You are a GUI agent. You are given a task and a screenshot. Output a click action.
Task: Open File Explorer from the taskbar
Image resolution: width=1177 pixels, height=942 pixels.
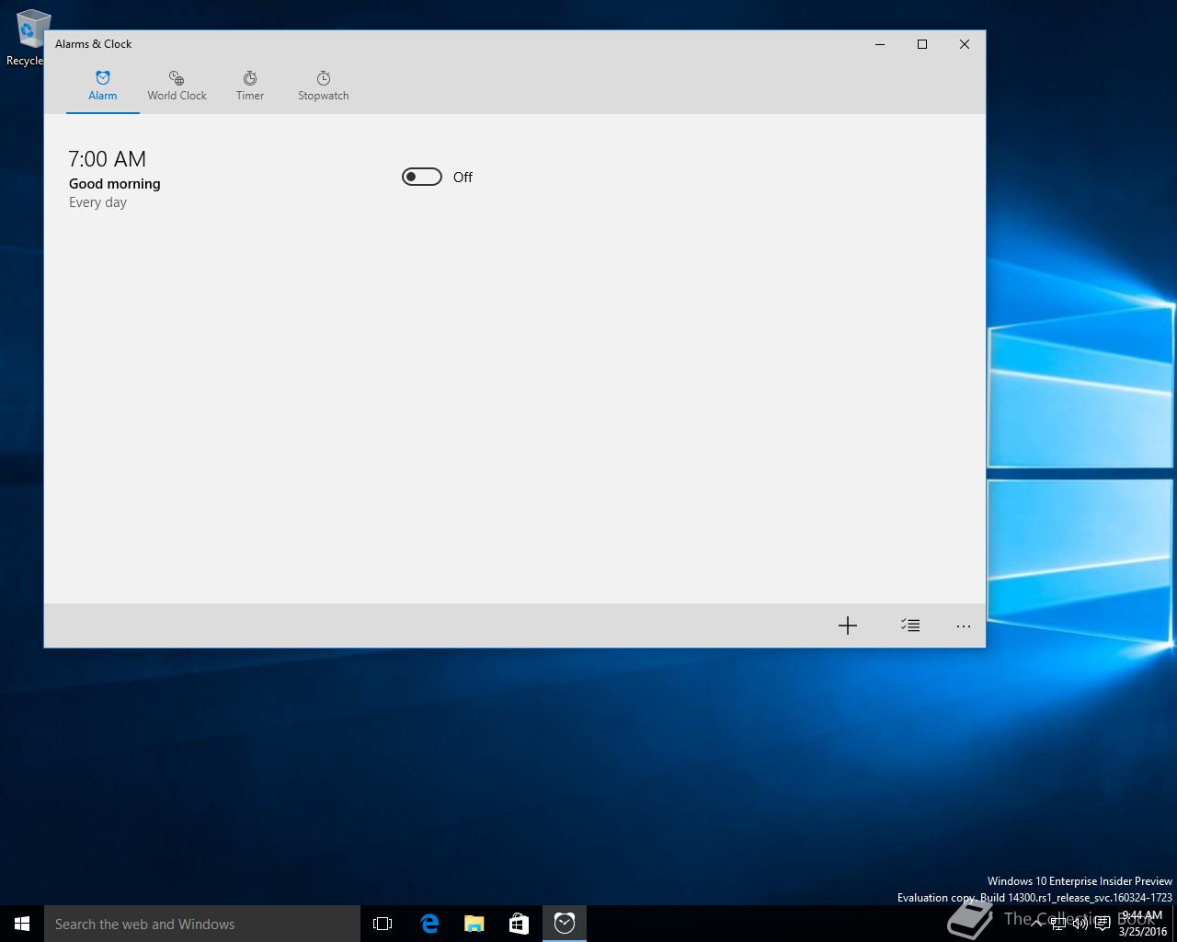click(x=474, y=924)
